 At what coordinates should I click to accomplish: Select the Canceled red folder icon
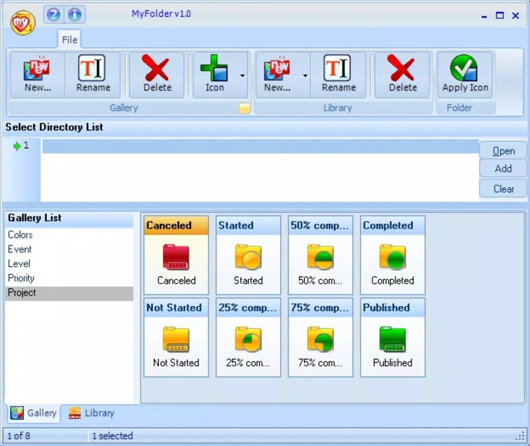click(x=176, y=258)
